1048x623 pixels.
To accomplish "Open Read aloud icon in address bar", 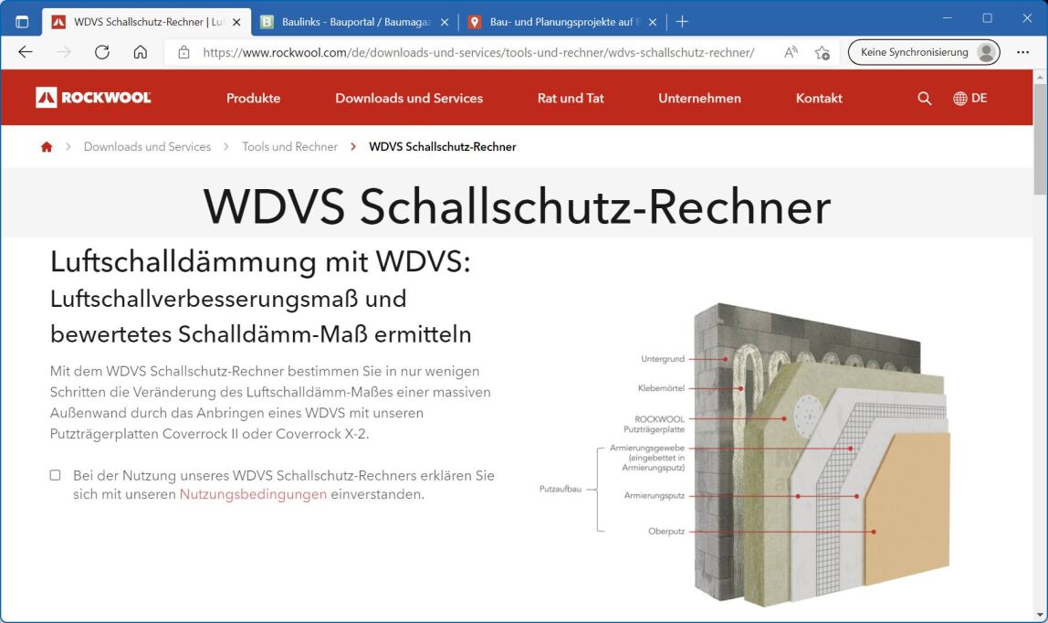I will pyautogui.click(x=791, y=52).
